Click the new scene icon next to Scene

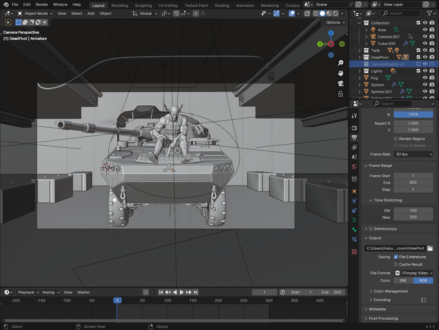point(358,4)
